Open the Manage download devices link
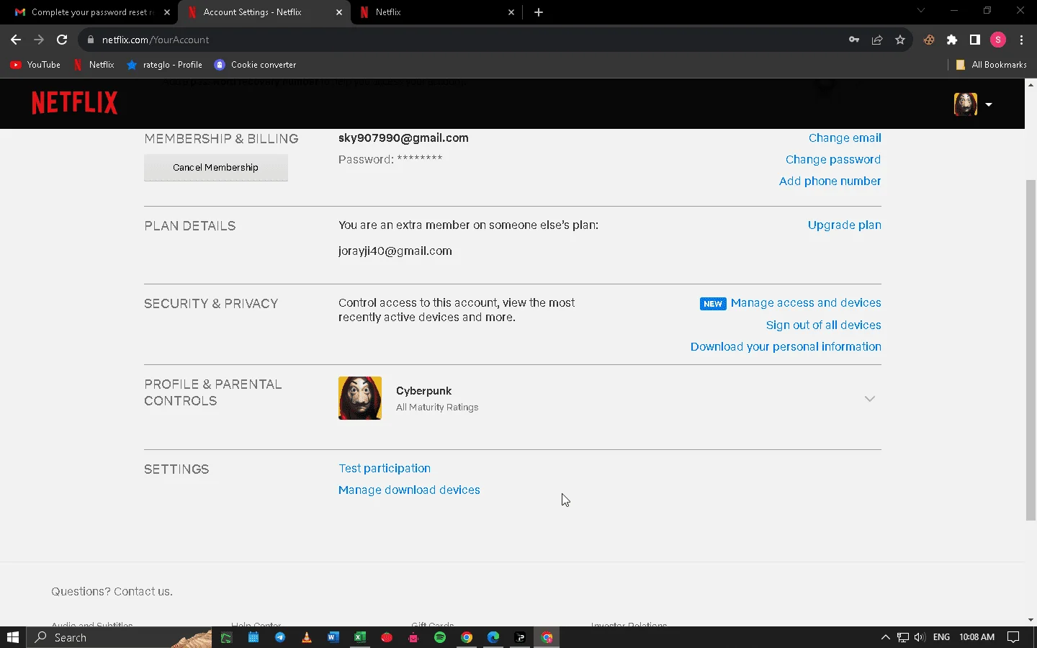The height and width of the screenshot is (648, 1037). (409, 490)
